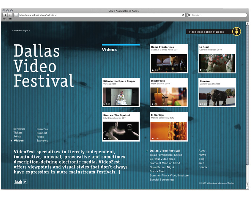Click the window zoom traffic-light button

pyautogui.click(x=11, y=11)
